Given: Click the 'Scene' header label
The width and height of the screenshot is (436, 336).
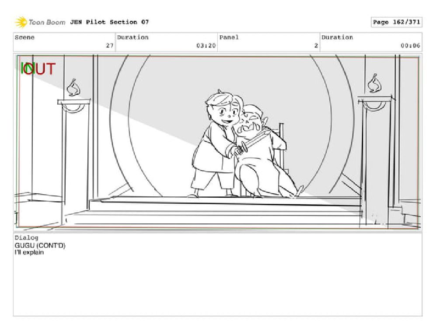Looking at the screenshot, I should (24, 38).
